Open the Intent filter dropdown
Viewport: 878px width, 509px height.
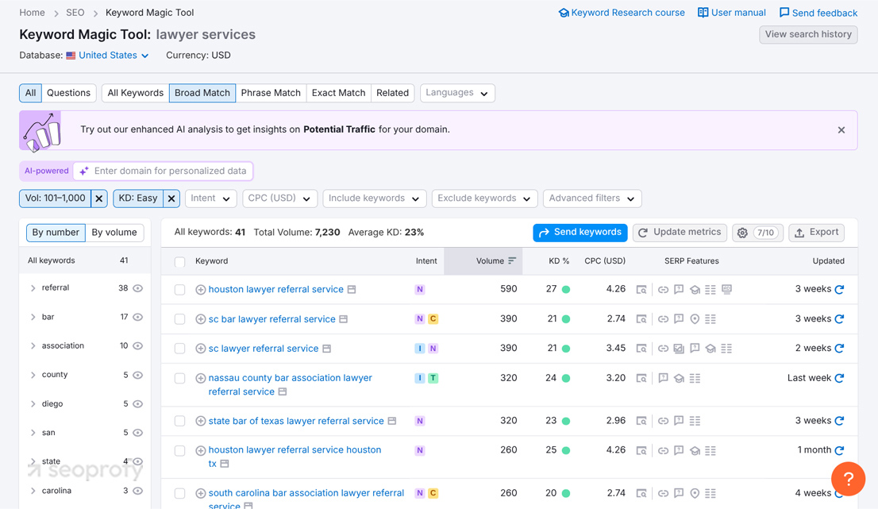click(210, 199)
